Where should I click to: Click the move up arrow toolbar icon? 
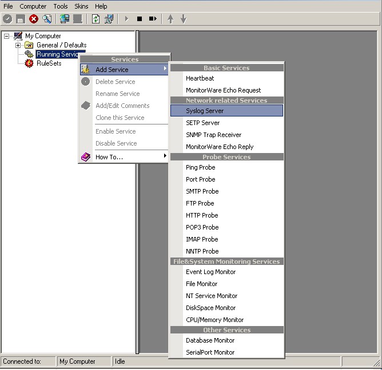(170, 19)
